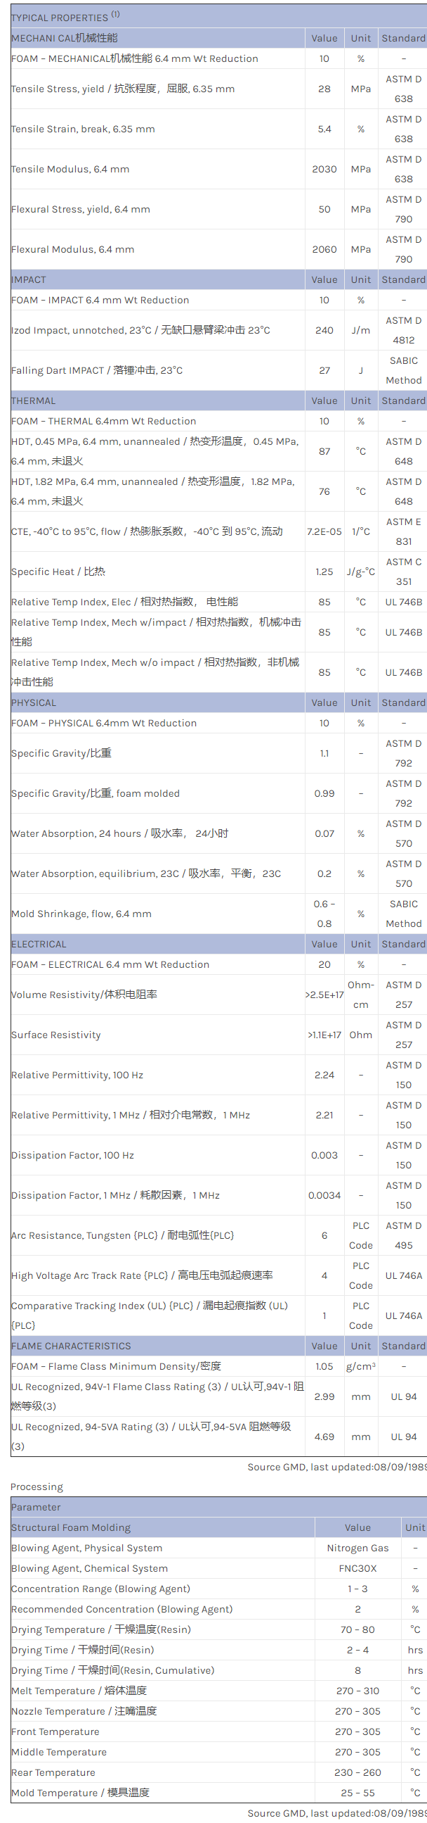Image resolution: width=427 pixels, height=1823 pixels.
Task: Click the footnote (1) superscript marker
Action: (x=115, y=14)
